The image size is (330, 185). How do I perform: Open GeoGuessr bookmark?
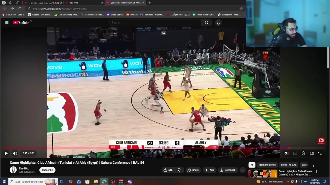(x=14, y=15)
